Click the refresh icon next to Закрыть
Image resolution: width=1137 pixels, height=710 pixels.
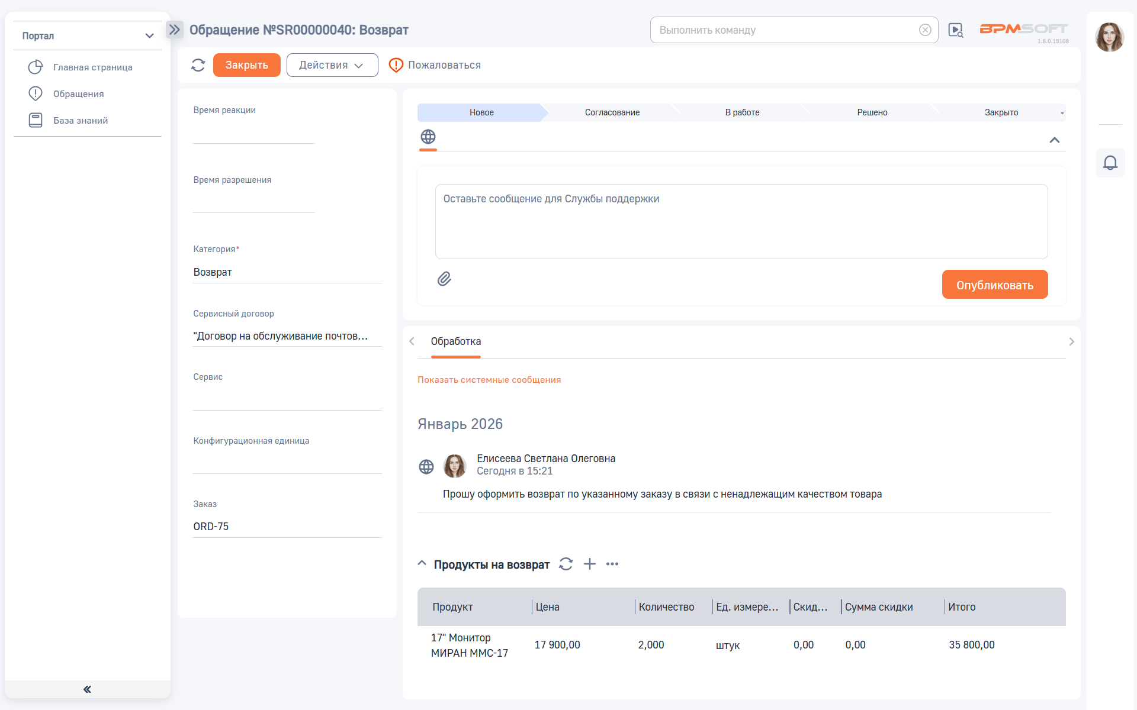point(198,65)
